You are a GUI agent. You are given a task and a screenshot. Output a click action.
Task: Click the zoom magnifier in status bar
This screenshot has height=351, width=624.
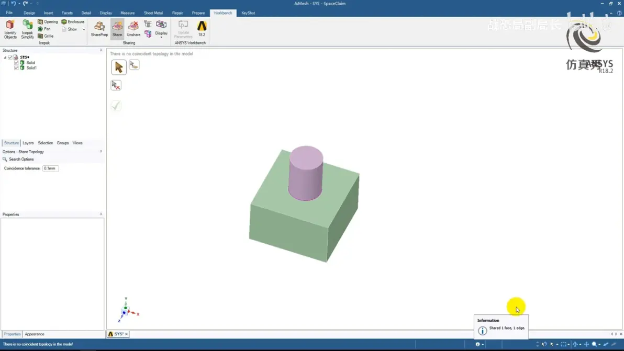[x=594, y=344]
